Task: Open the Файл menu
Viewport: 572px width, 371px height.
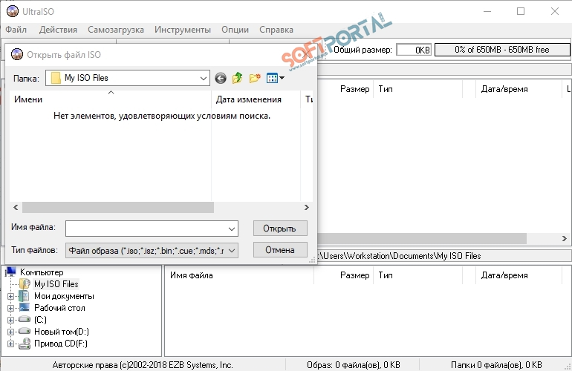Action: point(16,30)
